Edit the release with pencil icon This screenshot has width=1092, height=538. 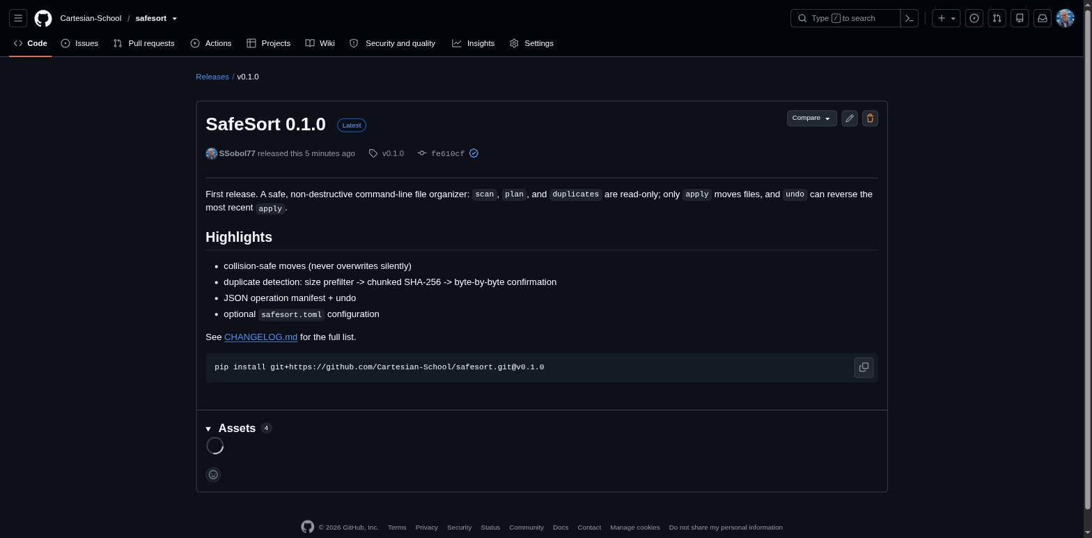[x=849, y=118]
